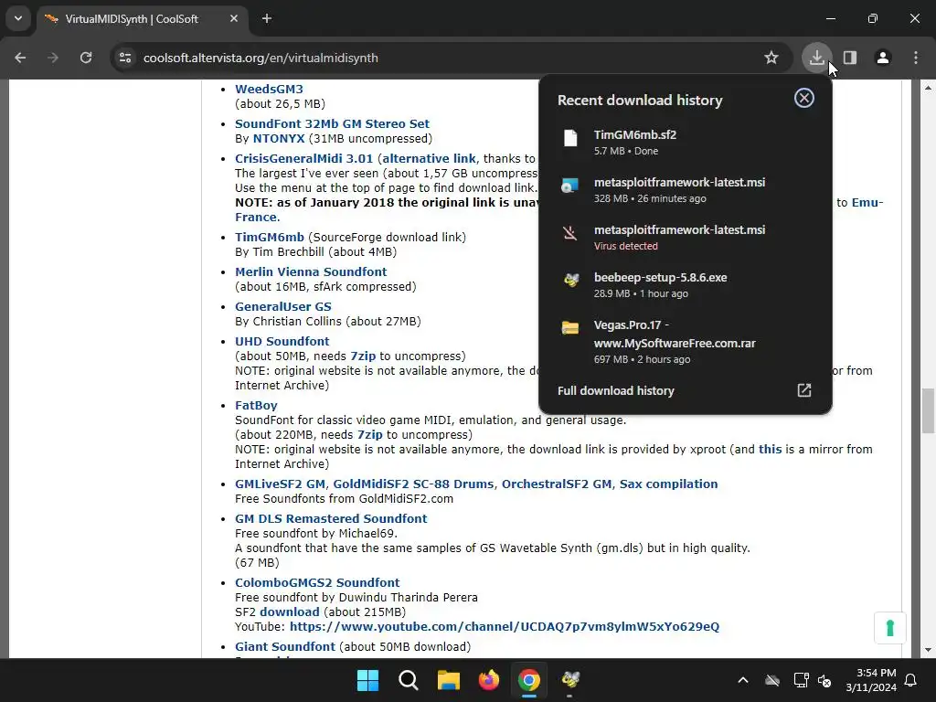Screen dimensions: 936x702
Task: Open GeneralUser GS link
Action: 283,306
